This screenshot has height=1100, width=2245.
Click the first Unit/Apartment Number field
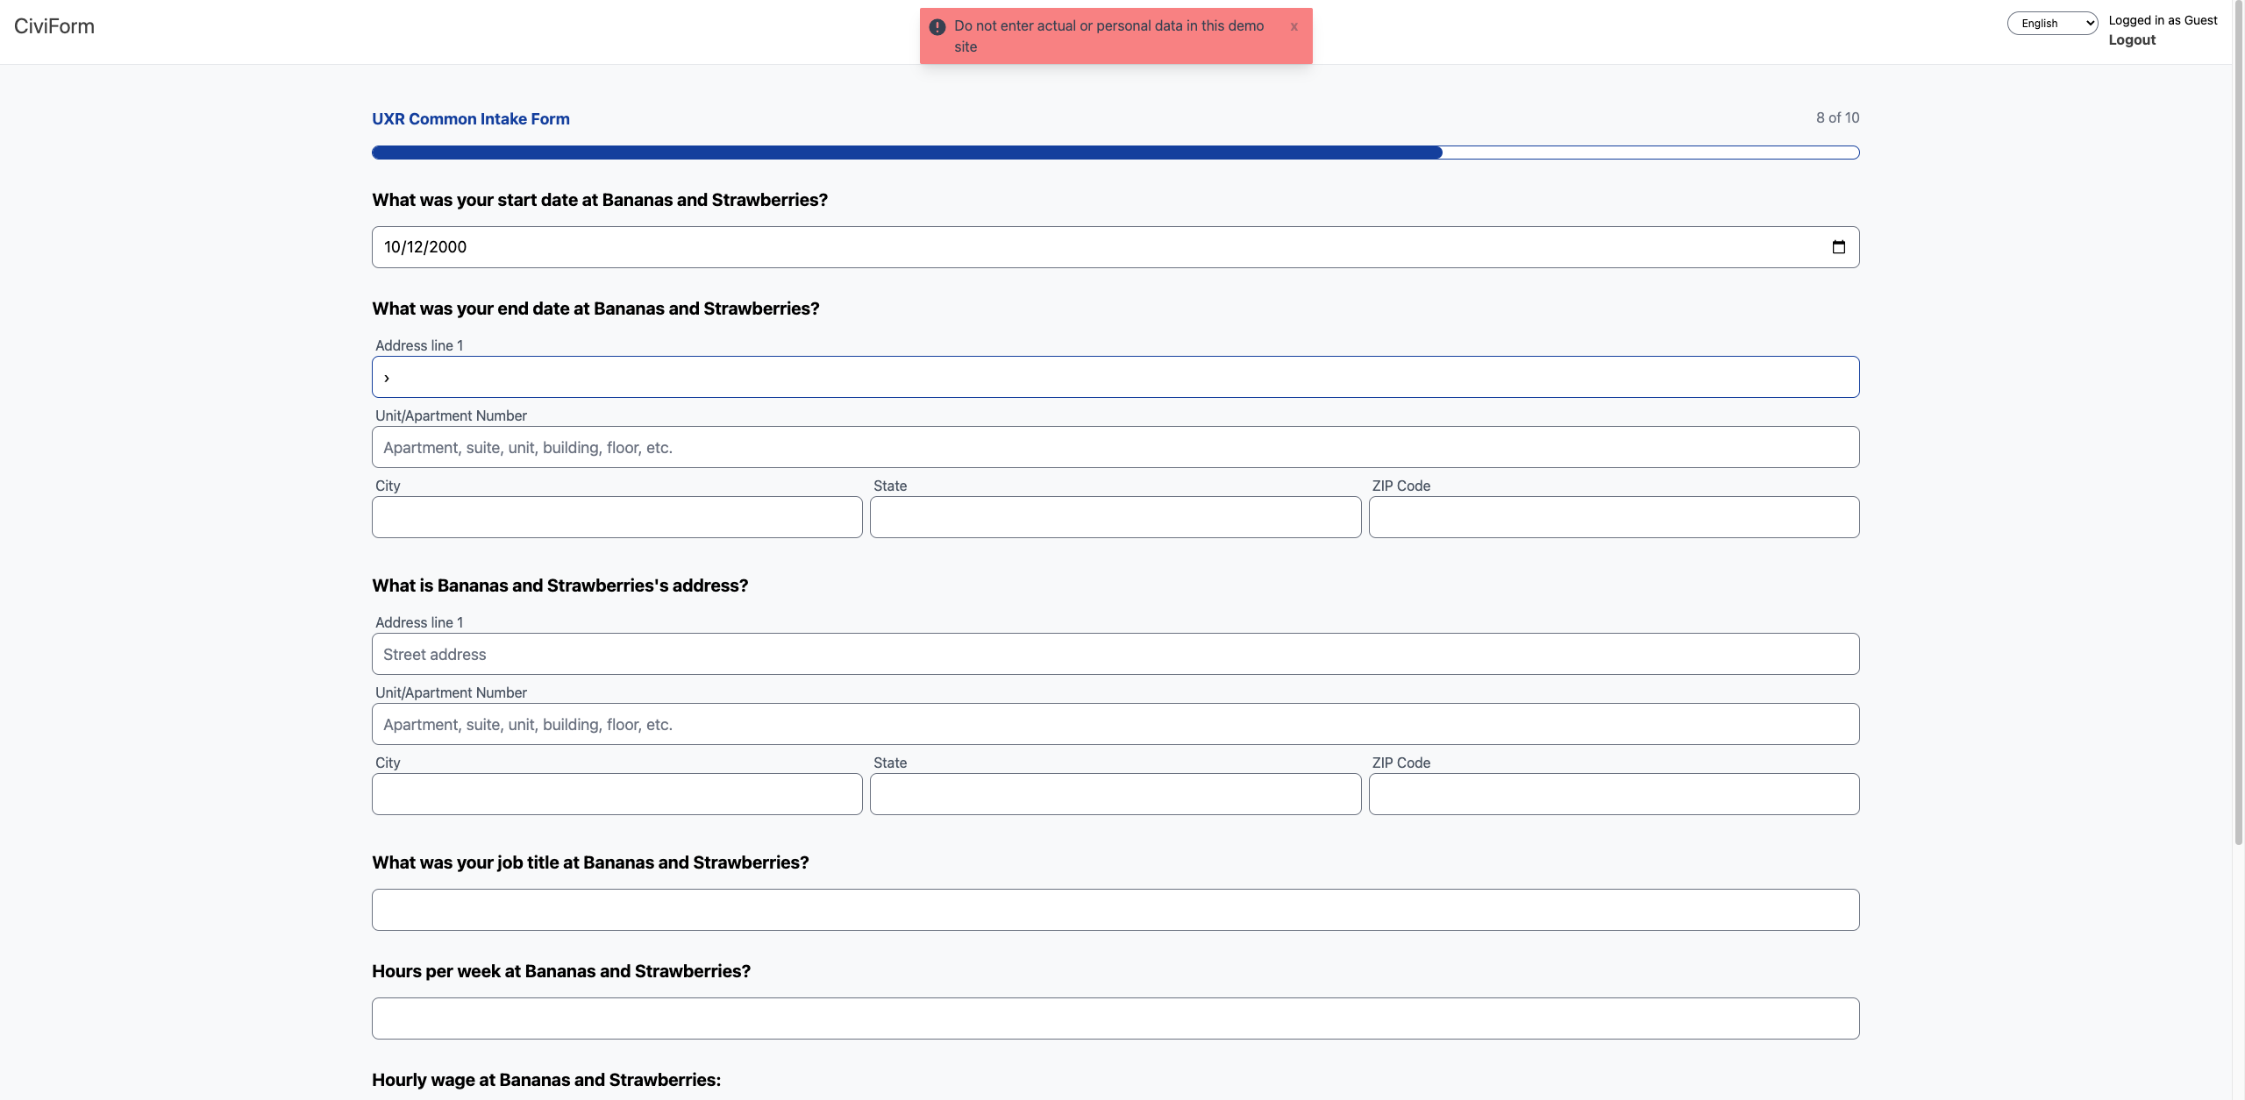coord(1115,447)
